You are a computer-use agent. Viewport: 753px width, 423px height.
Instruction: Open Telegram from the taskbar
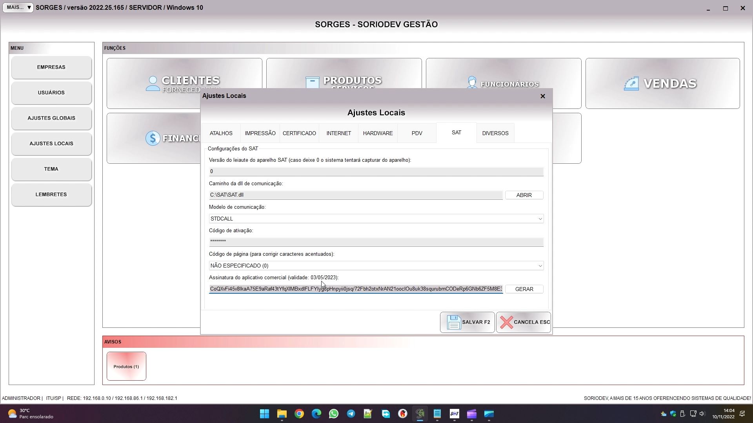pyautogui.click(x=351, y=414)
